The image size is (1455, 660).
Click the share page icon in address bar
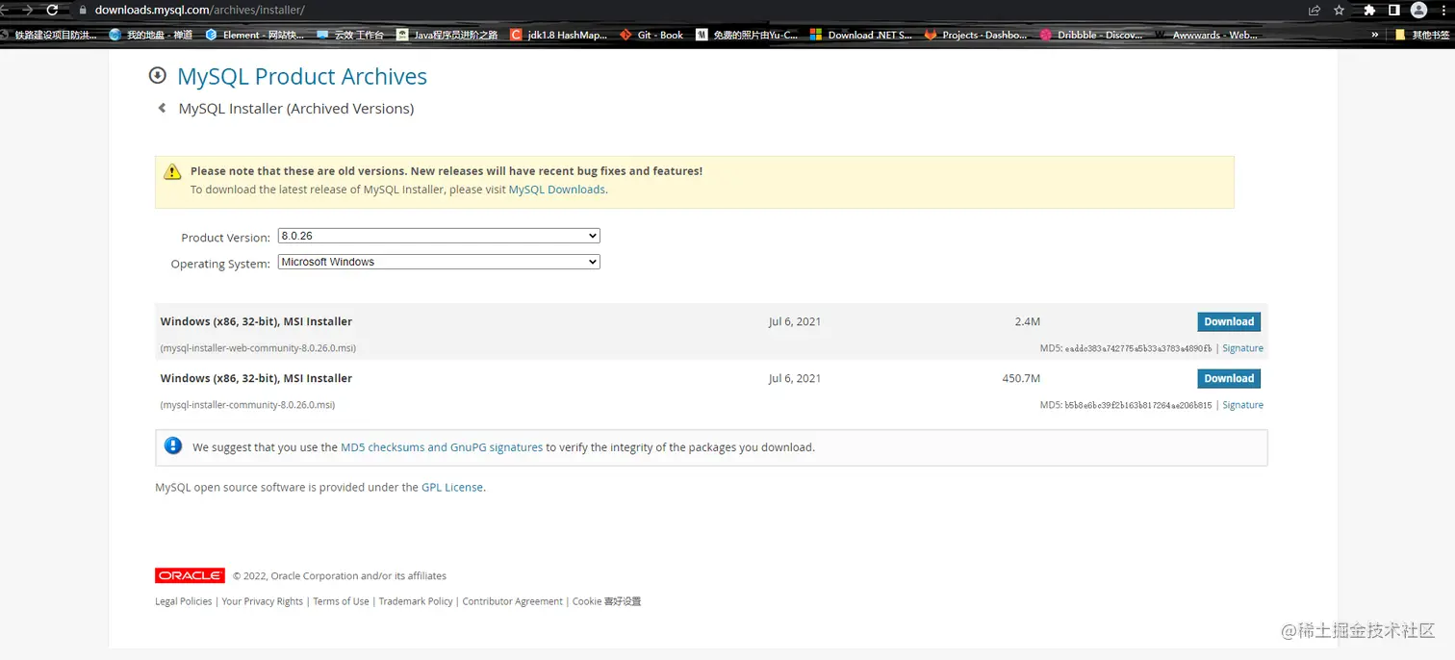pyautogui.click(x=1315, y=10)
